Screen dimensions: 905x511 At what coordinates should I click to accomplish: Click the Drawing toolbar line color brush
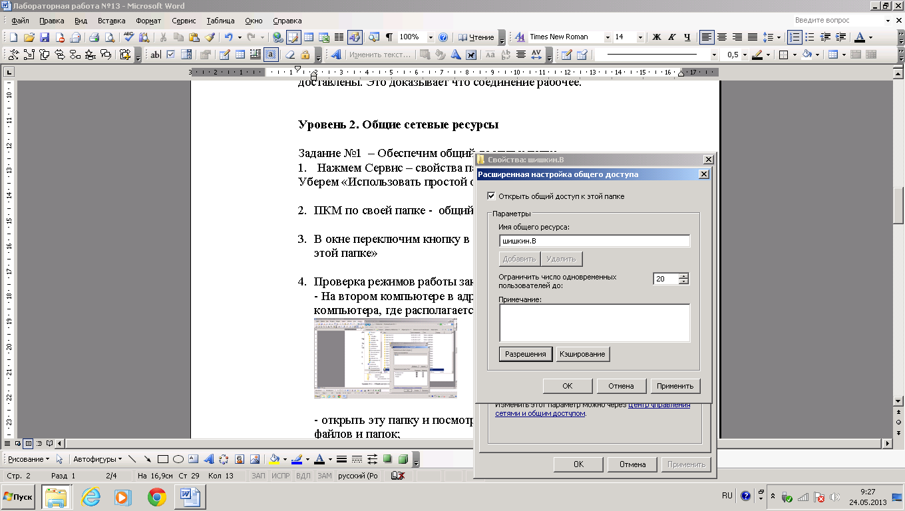pos(297,459)
